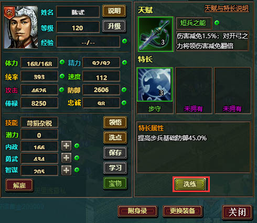This screenshot has width=257, height=223.
Task: Click the green plus beside 短兵之能 talent
Action: click(x=217, y=23)
